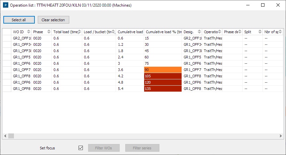Click the red 120 cumulative load cell
The image size is (286, 155).
pyautogui.click(x=163, y=82)
